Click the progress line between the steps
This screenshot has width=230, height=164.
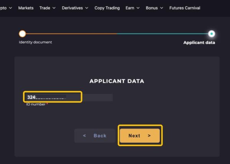[x=117, y=34]
